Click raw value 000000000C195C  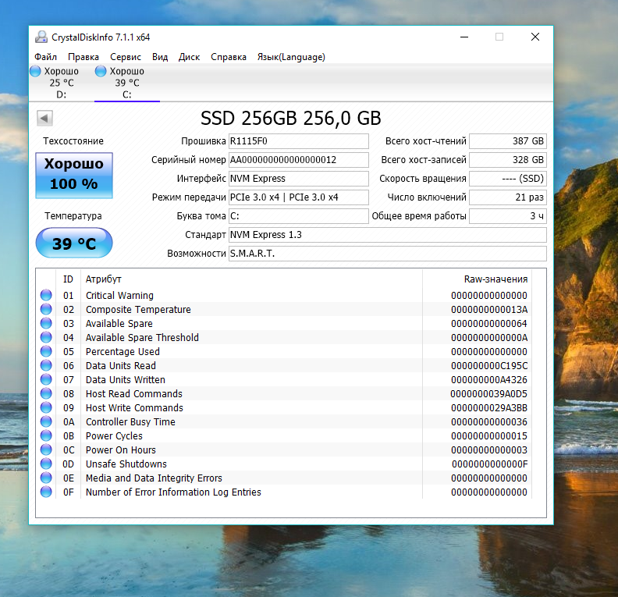tap(489, 366)
